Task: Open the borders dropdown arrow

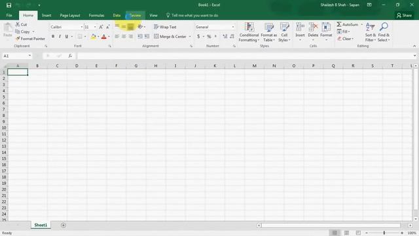Action: [x=85, y=37]
